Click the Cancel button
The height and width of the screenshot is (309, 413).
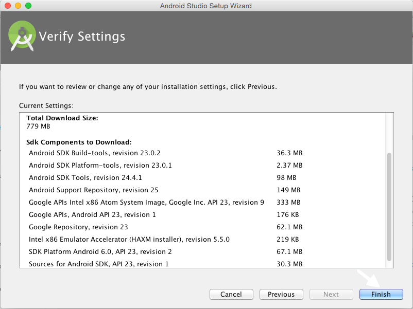tap(231, 294)
